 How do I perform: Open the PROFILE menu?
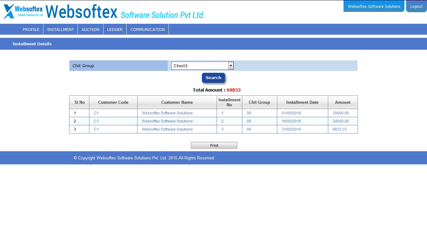click(x=31, y=29)
